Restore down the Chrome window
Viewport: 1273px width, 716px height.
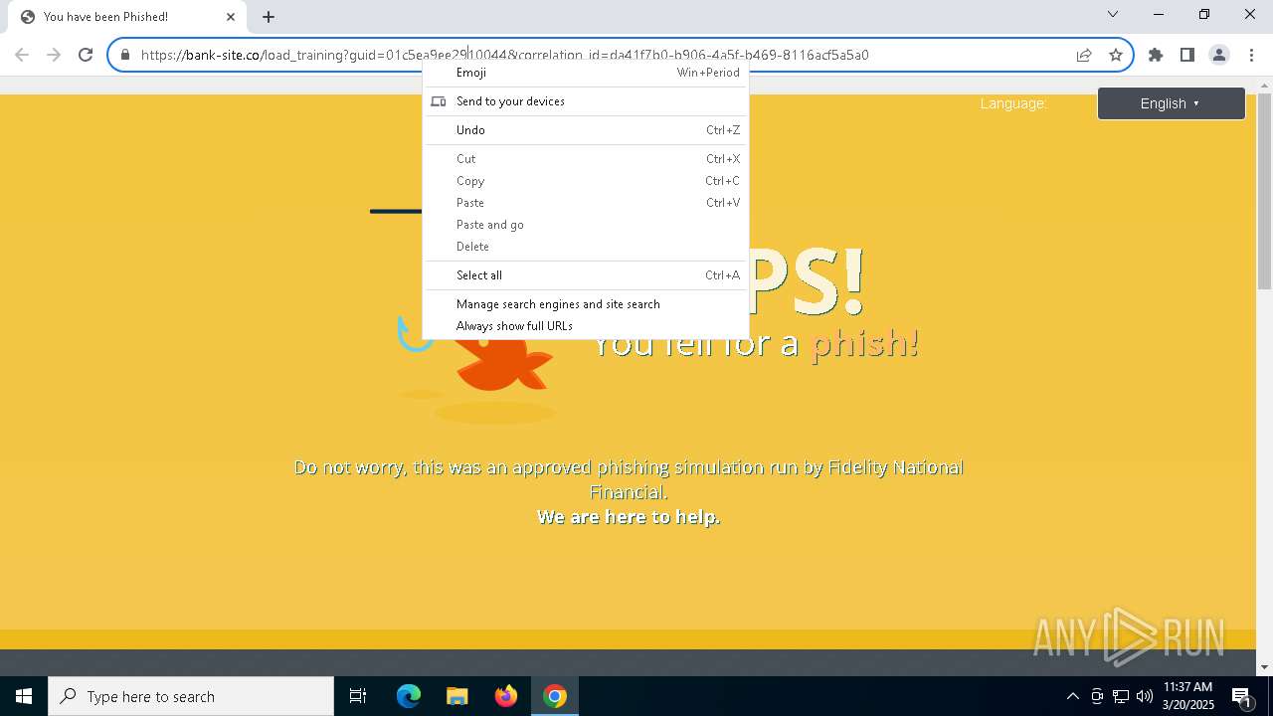pyautogui.click(x=1204, y=14)
